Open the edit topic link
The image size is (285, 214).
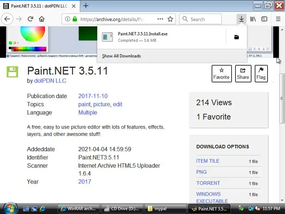[118, 104]
